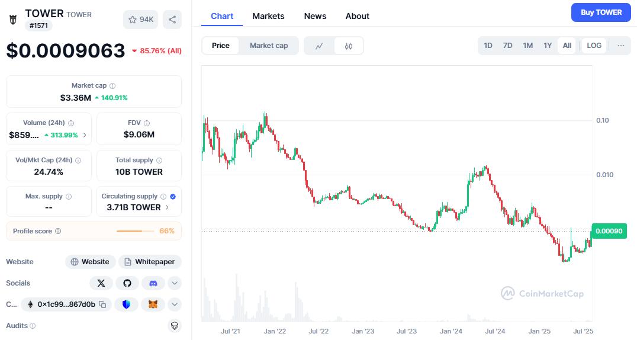Viewport: 637px width, 340px height.
Task: Open the project Website link
Action: point(90,262)
